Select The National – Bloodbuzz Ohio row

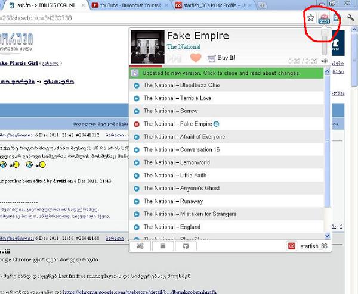click(227, 85)
